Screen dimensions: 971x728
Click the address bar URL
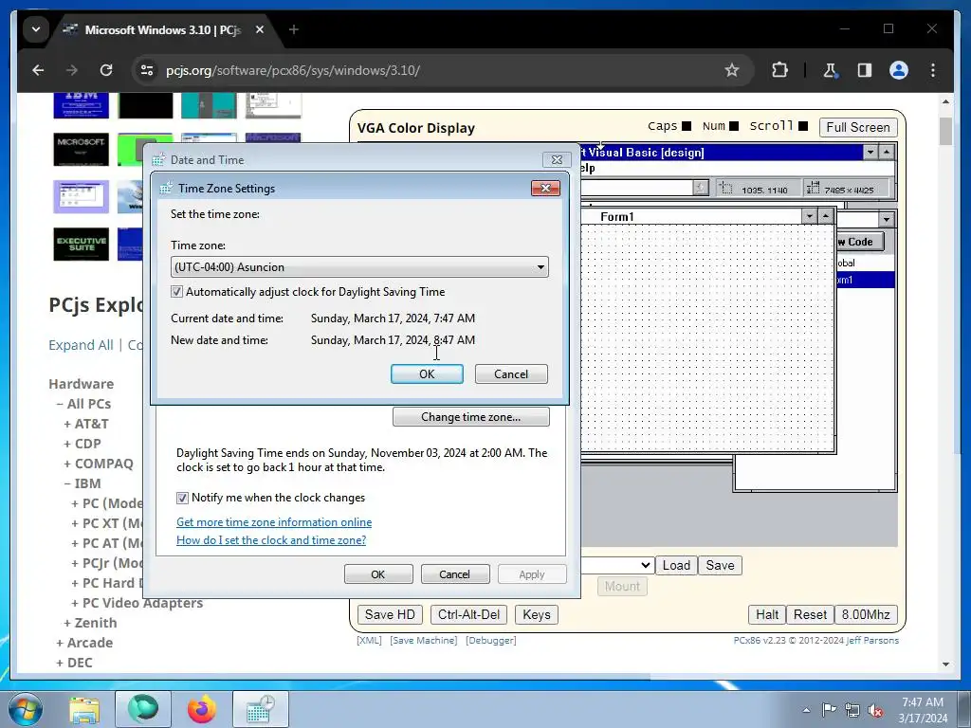click(293, 70)
